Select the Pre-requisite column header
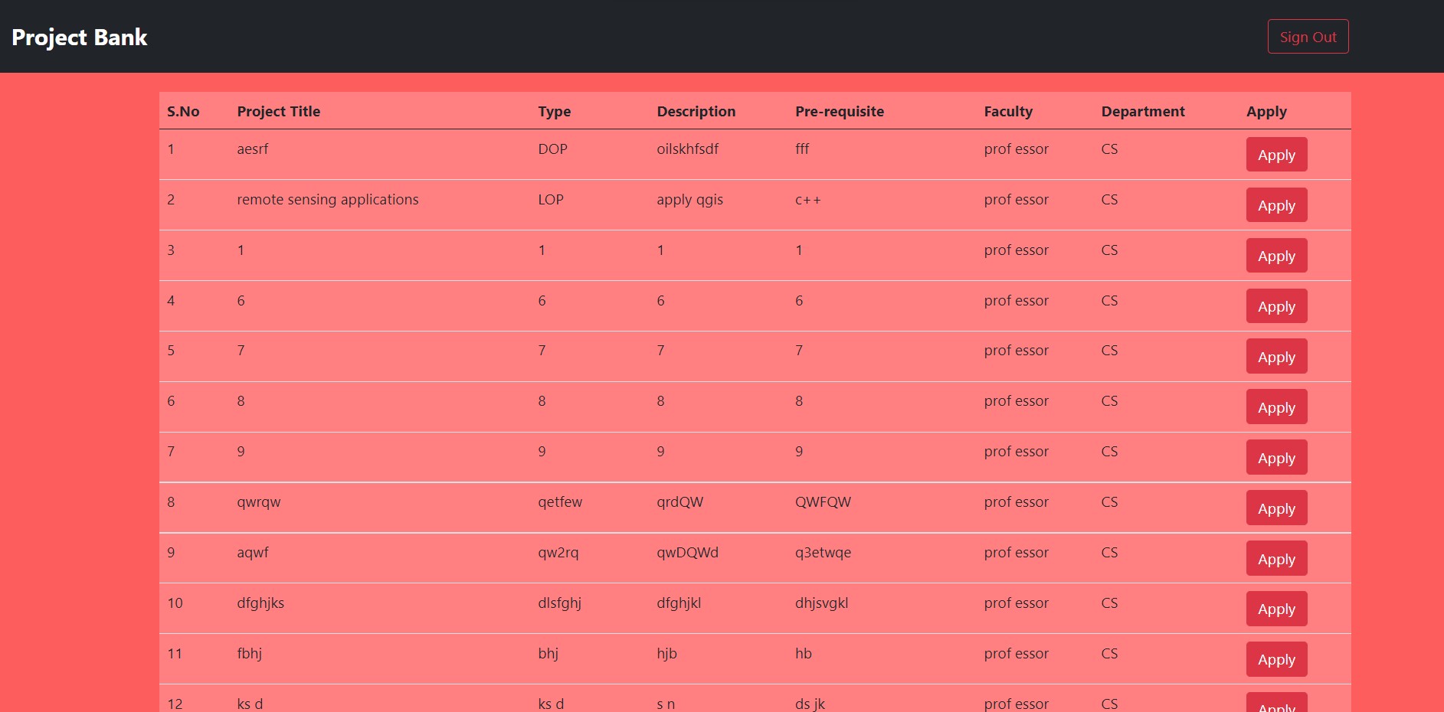 coord(840,111)
